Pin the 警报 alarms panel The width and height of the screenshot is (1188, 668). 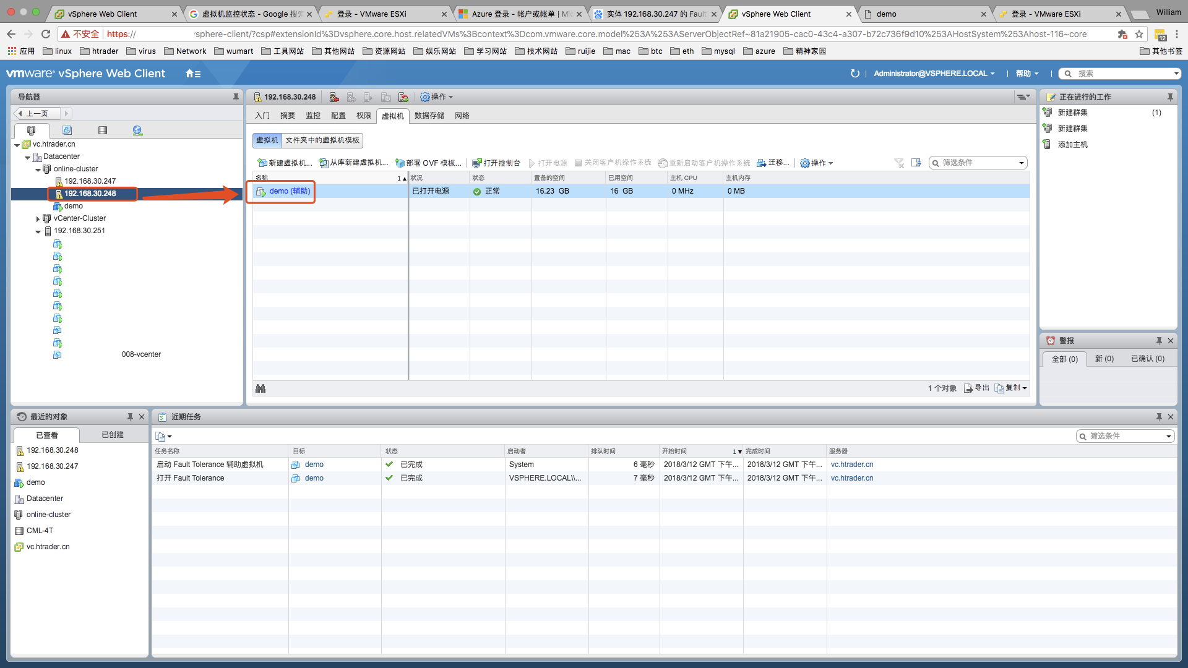click(1159, 341)
